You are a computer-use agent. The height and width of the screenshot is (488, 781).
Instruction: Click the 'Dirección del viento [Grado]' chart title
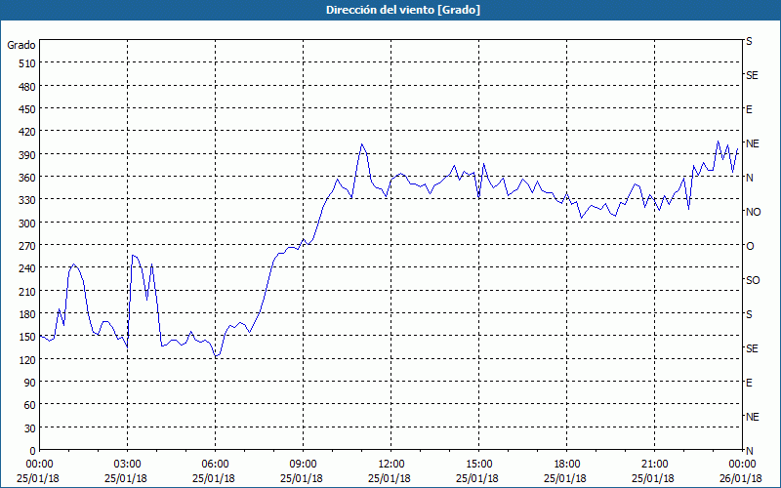403,10
